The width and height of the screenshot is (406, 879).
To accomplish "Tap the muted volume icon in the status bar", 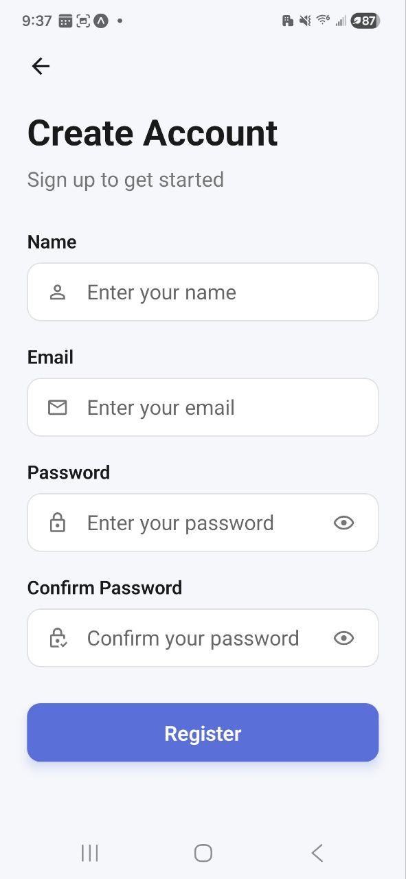I will (x=303, y=21).
